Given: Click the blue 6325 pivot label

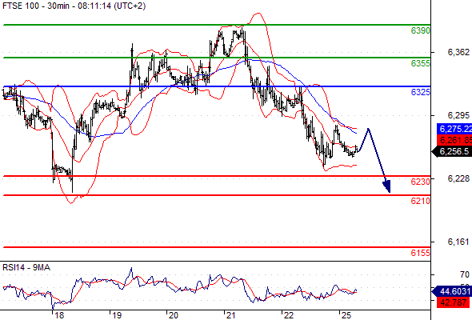Looking at the screenshot, I should pos(421,92).
